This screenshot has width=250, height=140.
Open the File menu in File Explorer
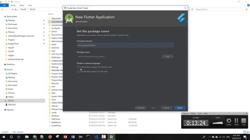[4, 5]
